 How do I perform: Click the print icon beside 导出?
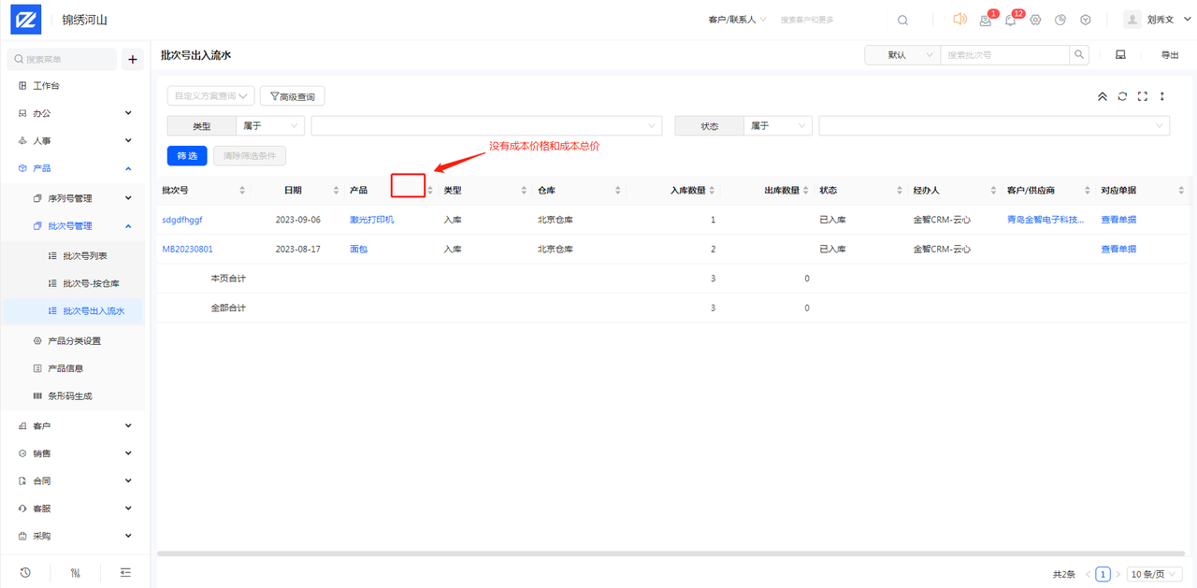click(x=1120, y=55)
